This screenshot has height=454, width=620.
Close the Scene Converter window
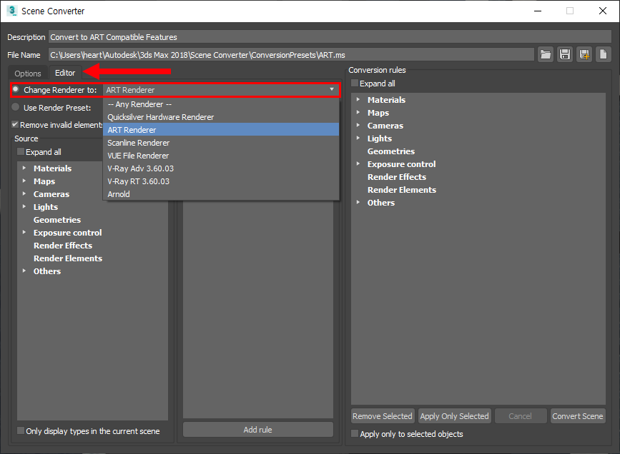(x=603, y=11)
